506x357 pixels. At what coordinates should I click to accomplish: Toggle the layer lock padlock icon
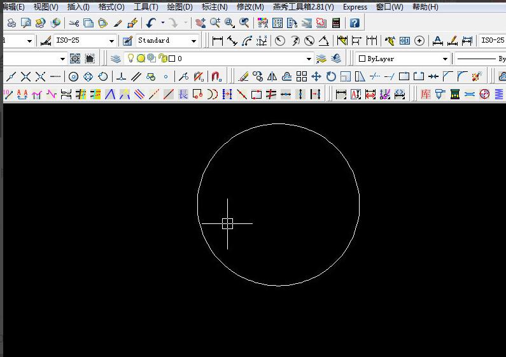(162, 59)
